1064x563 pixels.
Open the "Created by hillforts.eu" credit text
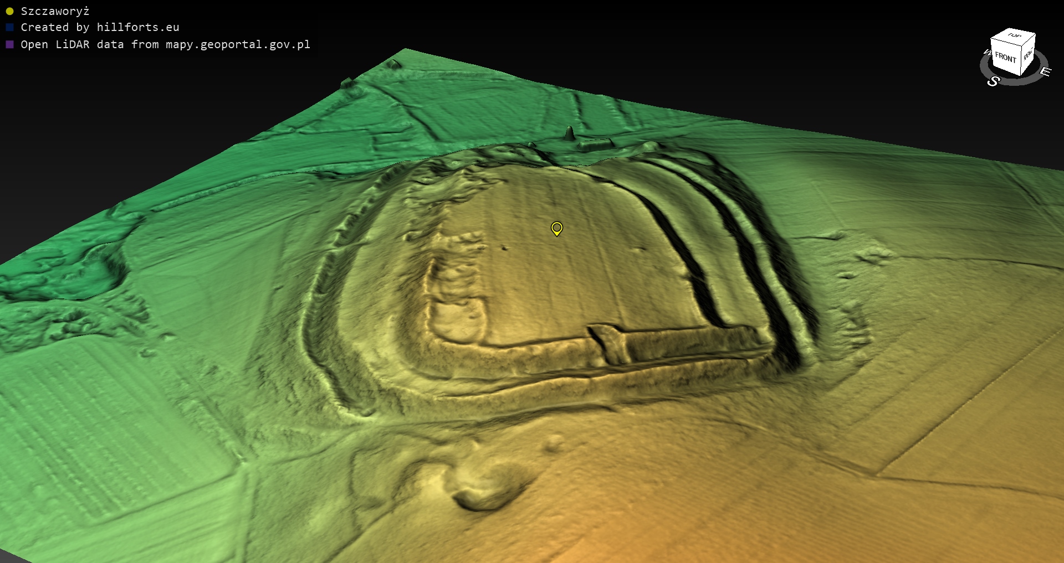[100, 27]
